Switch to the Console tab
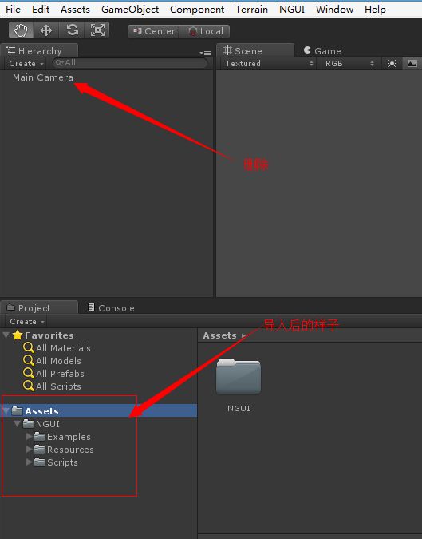This screenshot has height=539, width=422. coord(111,308)
